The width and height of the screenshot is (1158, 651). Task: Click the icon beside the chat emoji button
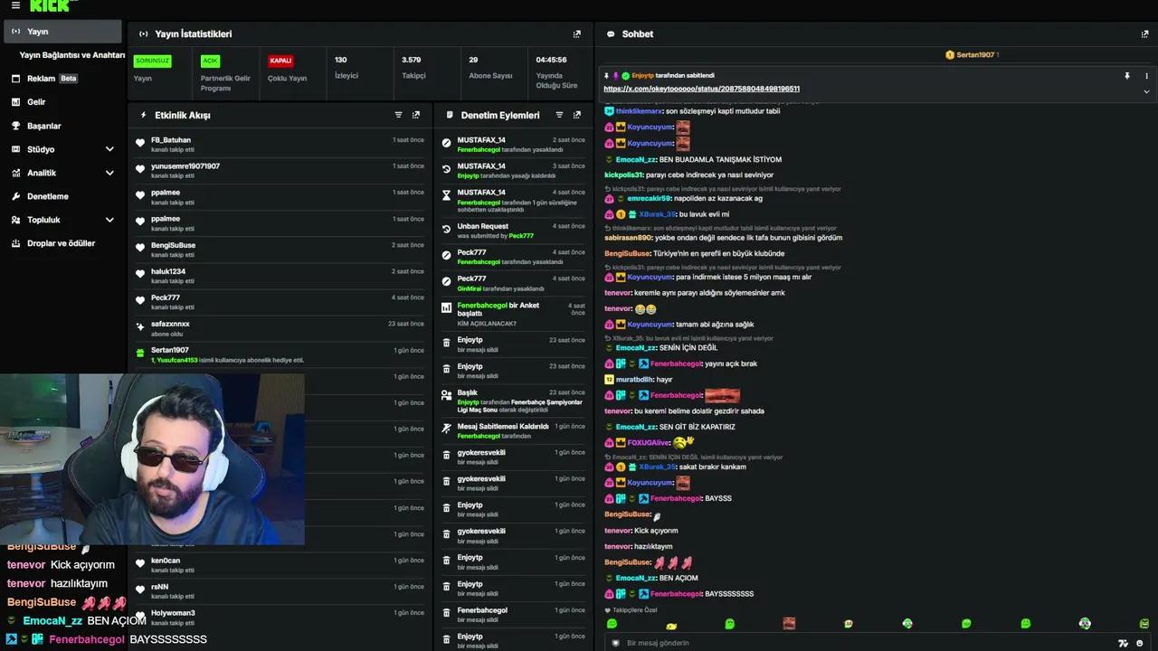click(1123, 643)
